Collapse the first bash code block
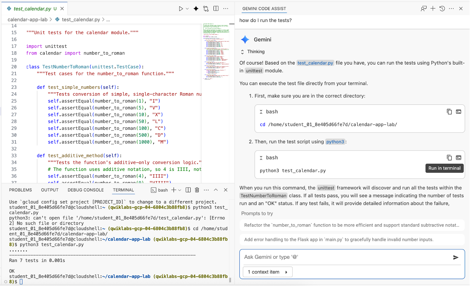Screen dimensions: 470x286 coord(261,112)
